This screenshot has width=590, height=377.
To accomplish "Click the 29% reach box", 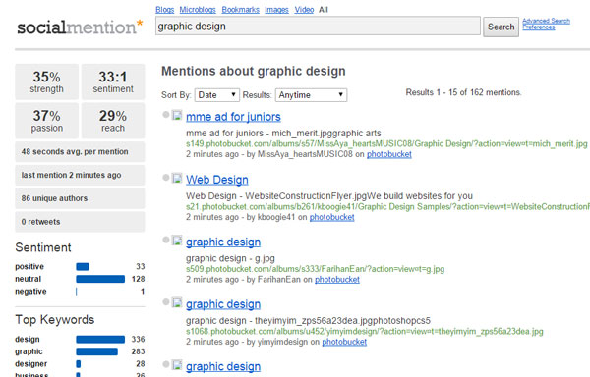I will click(x=113, y=121).
